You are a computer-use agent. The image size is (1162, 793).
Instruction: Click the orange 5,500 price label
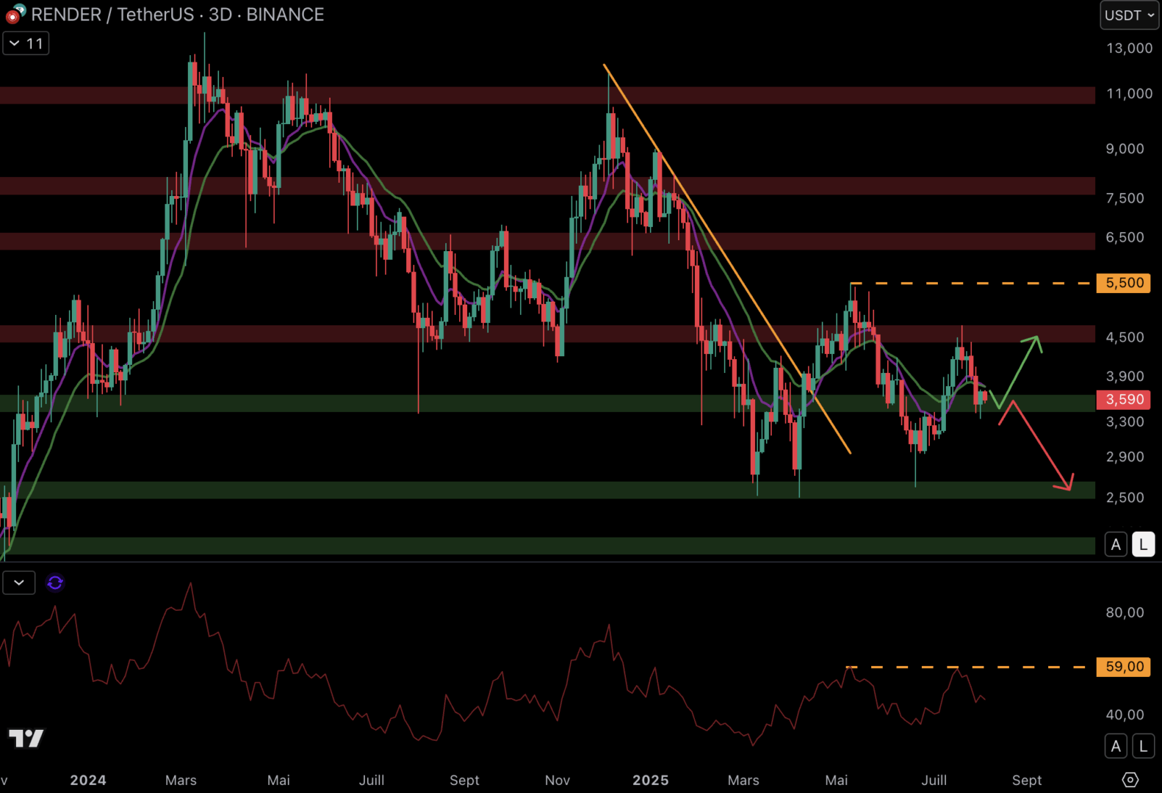[1123, 283]
